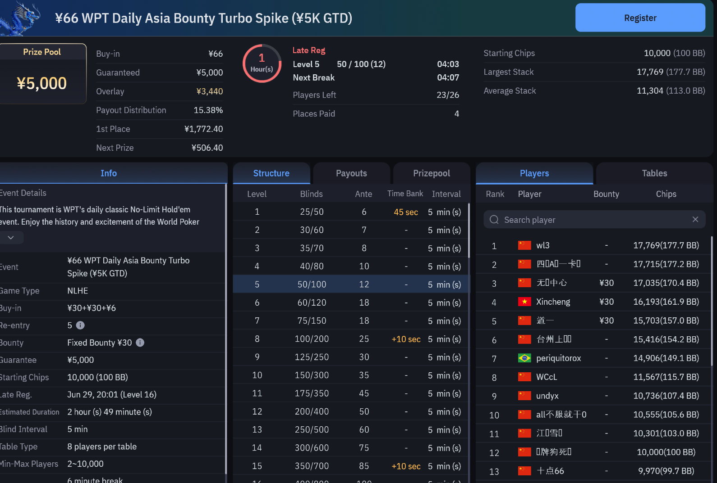The width and height of the screenshot is (717, 483).
Task: Expand the event description chevron
Action: point(11,237)
